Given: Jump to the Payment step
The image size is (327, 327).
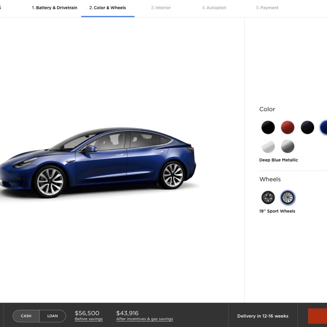Looking at the screenshot, I should coord(267,8).
